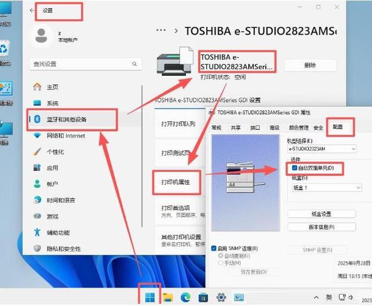Click 打印机状态: 空闲 status text

(x=223, y=77)
